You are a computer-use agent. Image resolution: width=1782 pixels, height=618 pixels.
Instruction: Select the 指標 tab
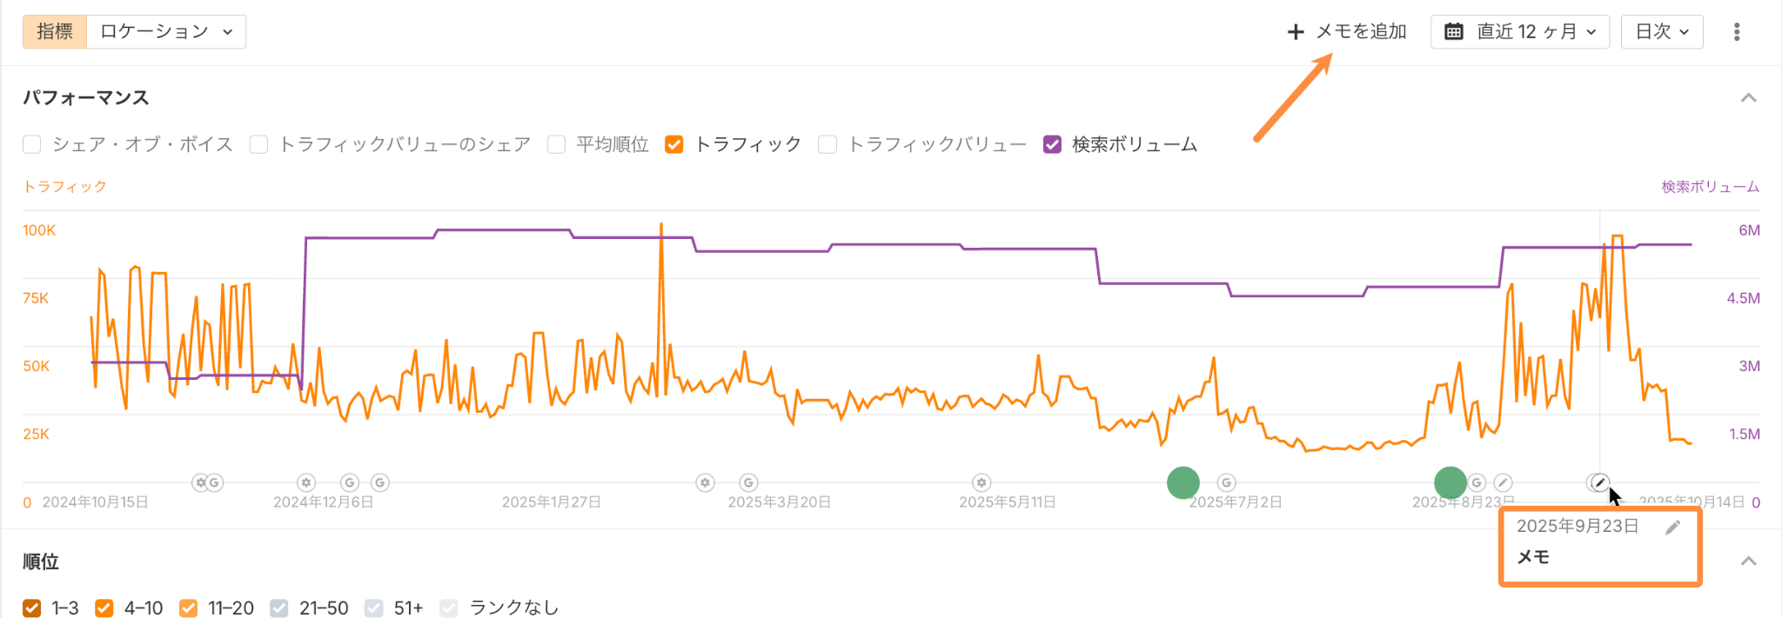click(x=55, y=32)
